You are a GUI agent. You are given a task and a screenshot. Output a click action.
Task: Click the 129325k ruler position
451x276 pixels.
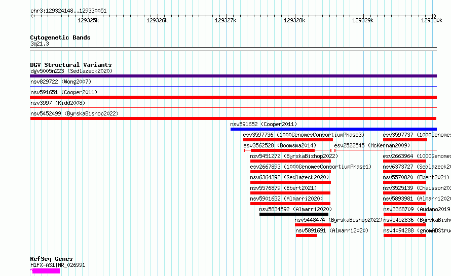click(88, 20)
